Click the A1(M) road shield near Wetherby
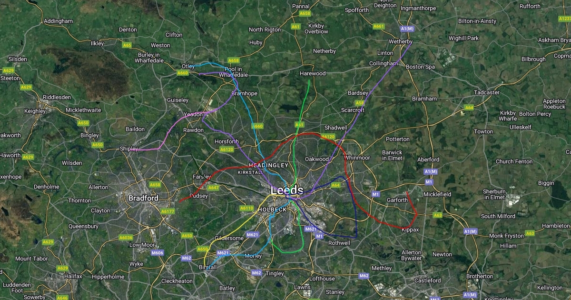This screenshot has height=300, width=571. (407, 29)
